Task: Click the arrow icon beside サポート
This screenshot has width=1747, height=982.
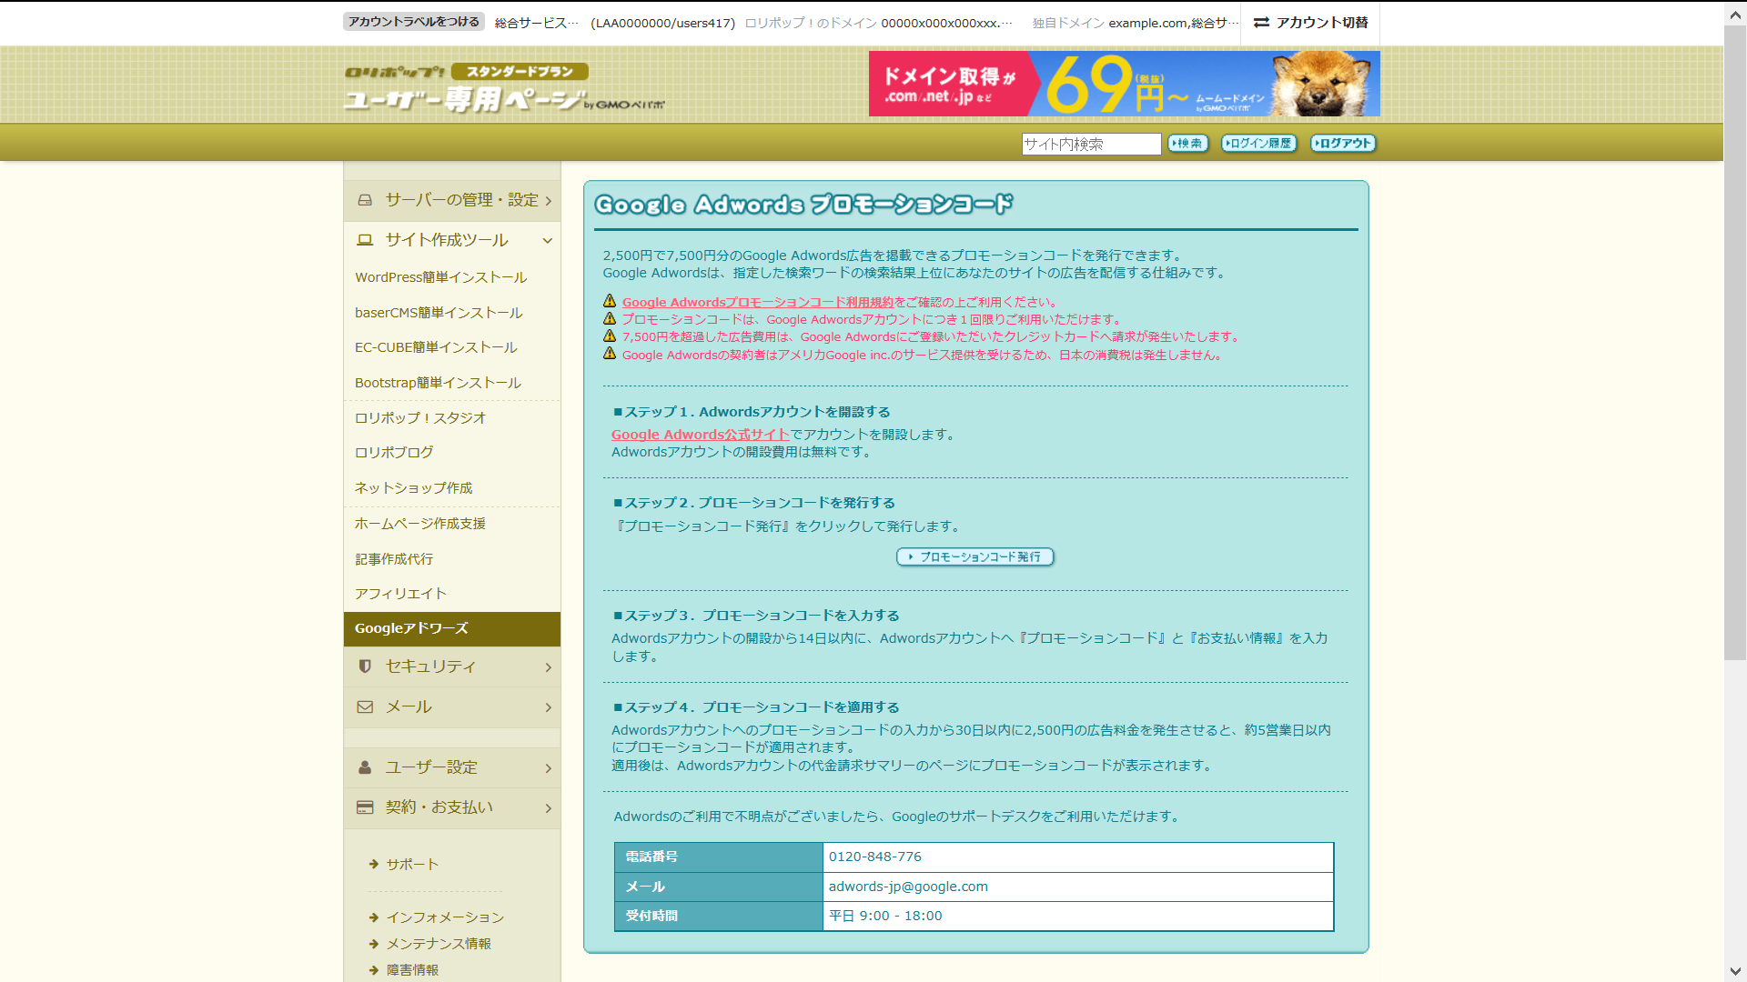Action: 374,865
